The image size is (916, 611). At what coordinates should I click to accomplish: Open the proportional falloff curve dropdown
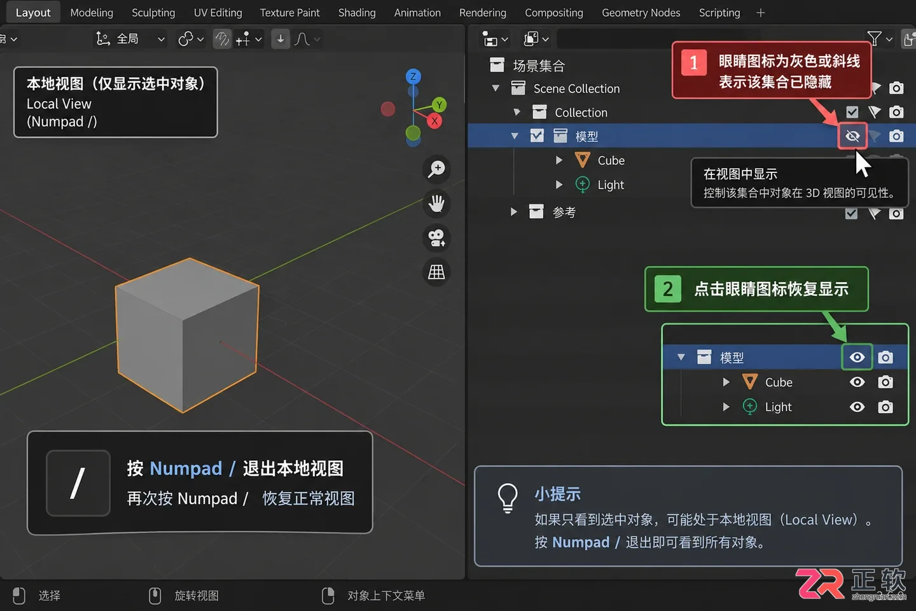(308, 39)
